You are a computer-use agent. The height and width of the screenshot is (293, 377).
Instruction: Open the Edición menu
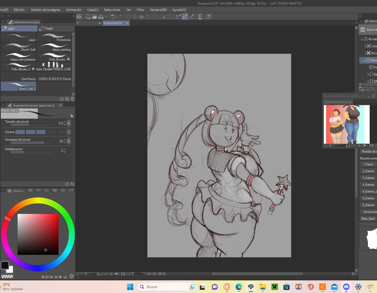tap(19, 10)
